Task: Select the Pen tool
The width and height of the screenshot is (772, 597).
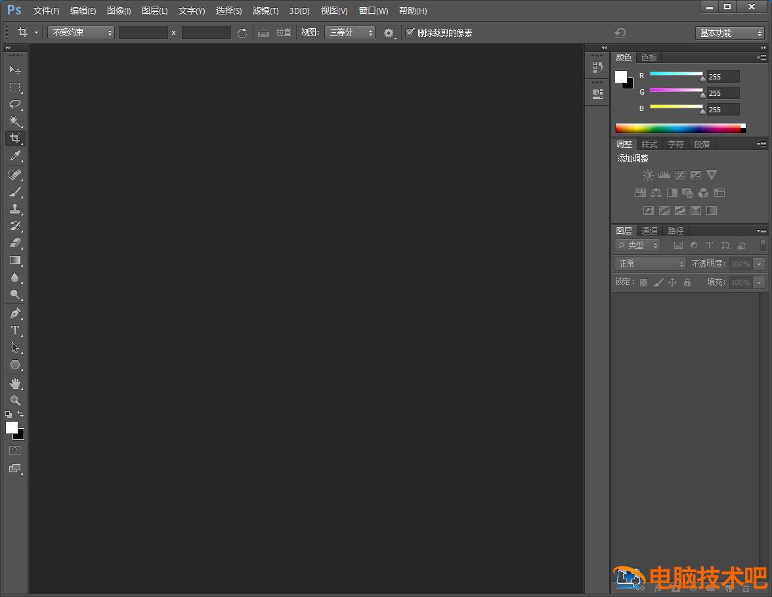Action: pos(14,313)
